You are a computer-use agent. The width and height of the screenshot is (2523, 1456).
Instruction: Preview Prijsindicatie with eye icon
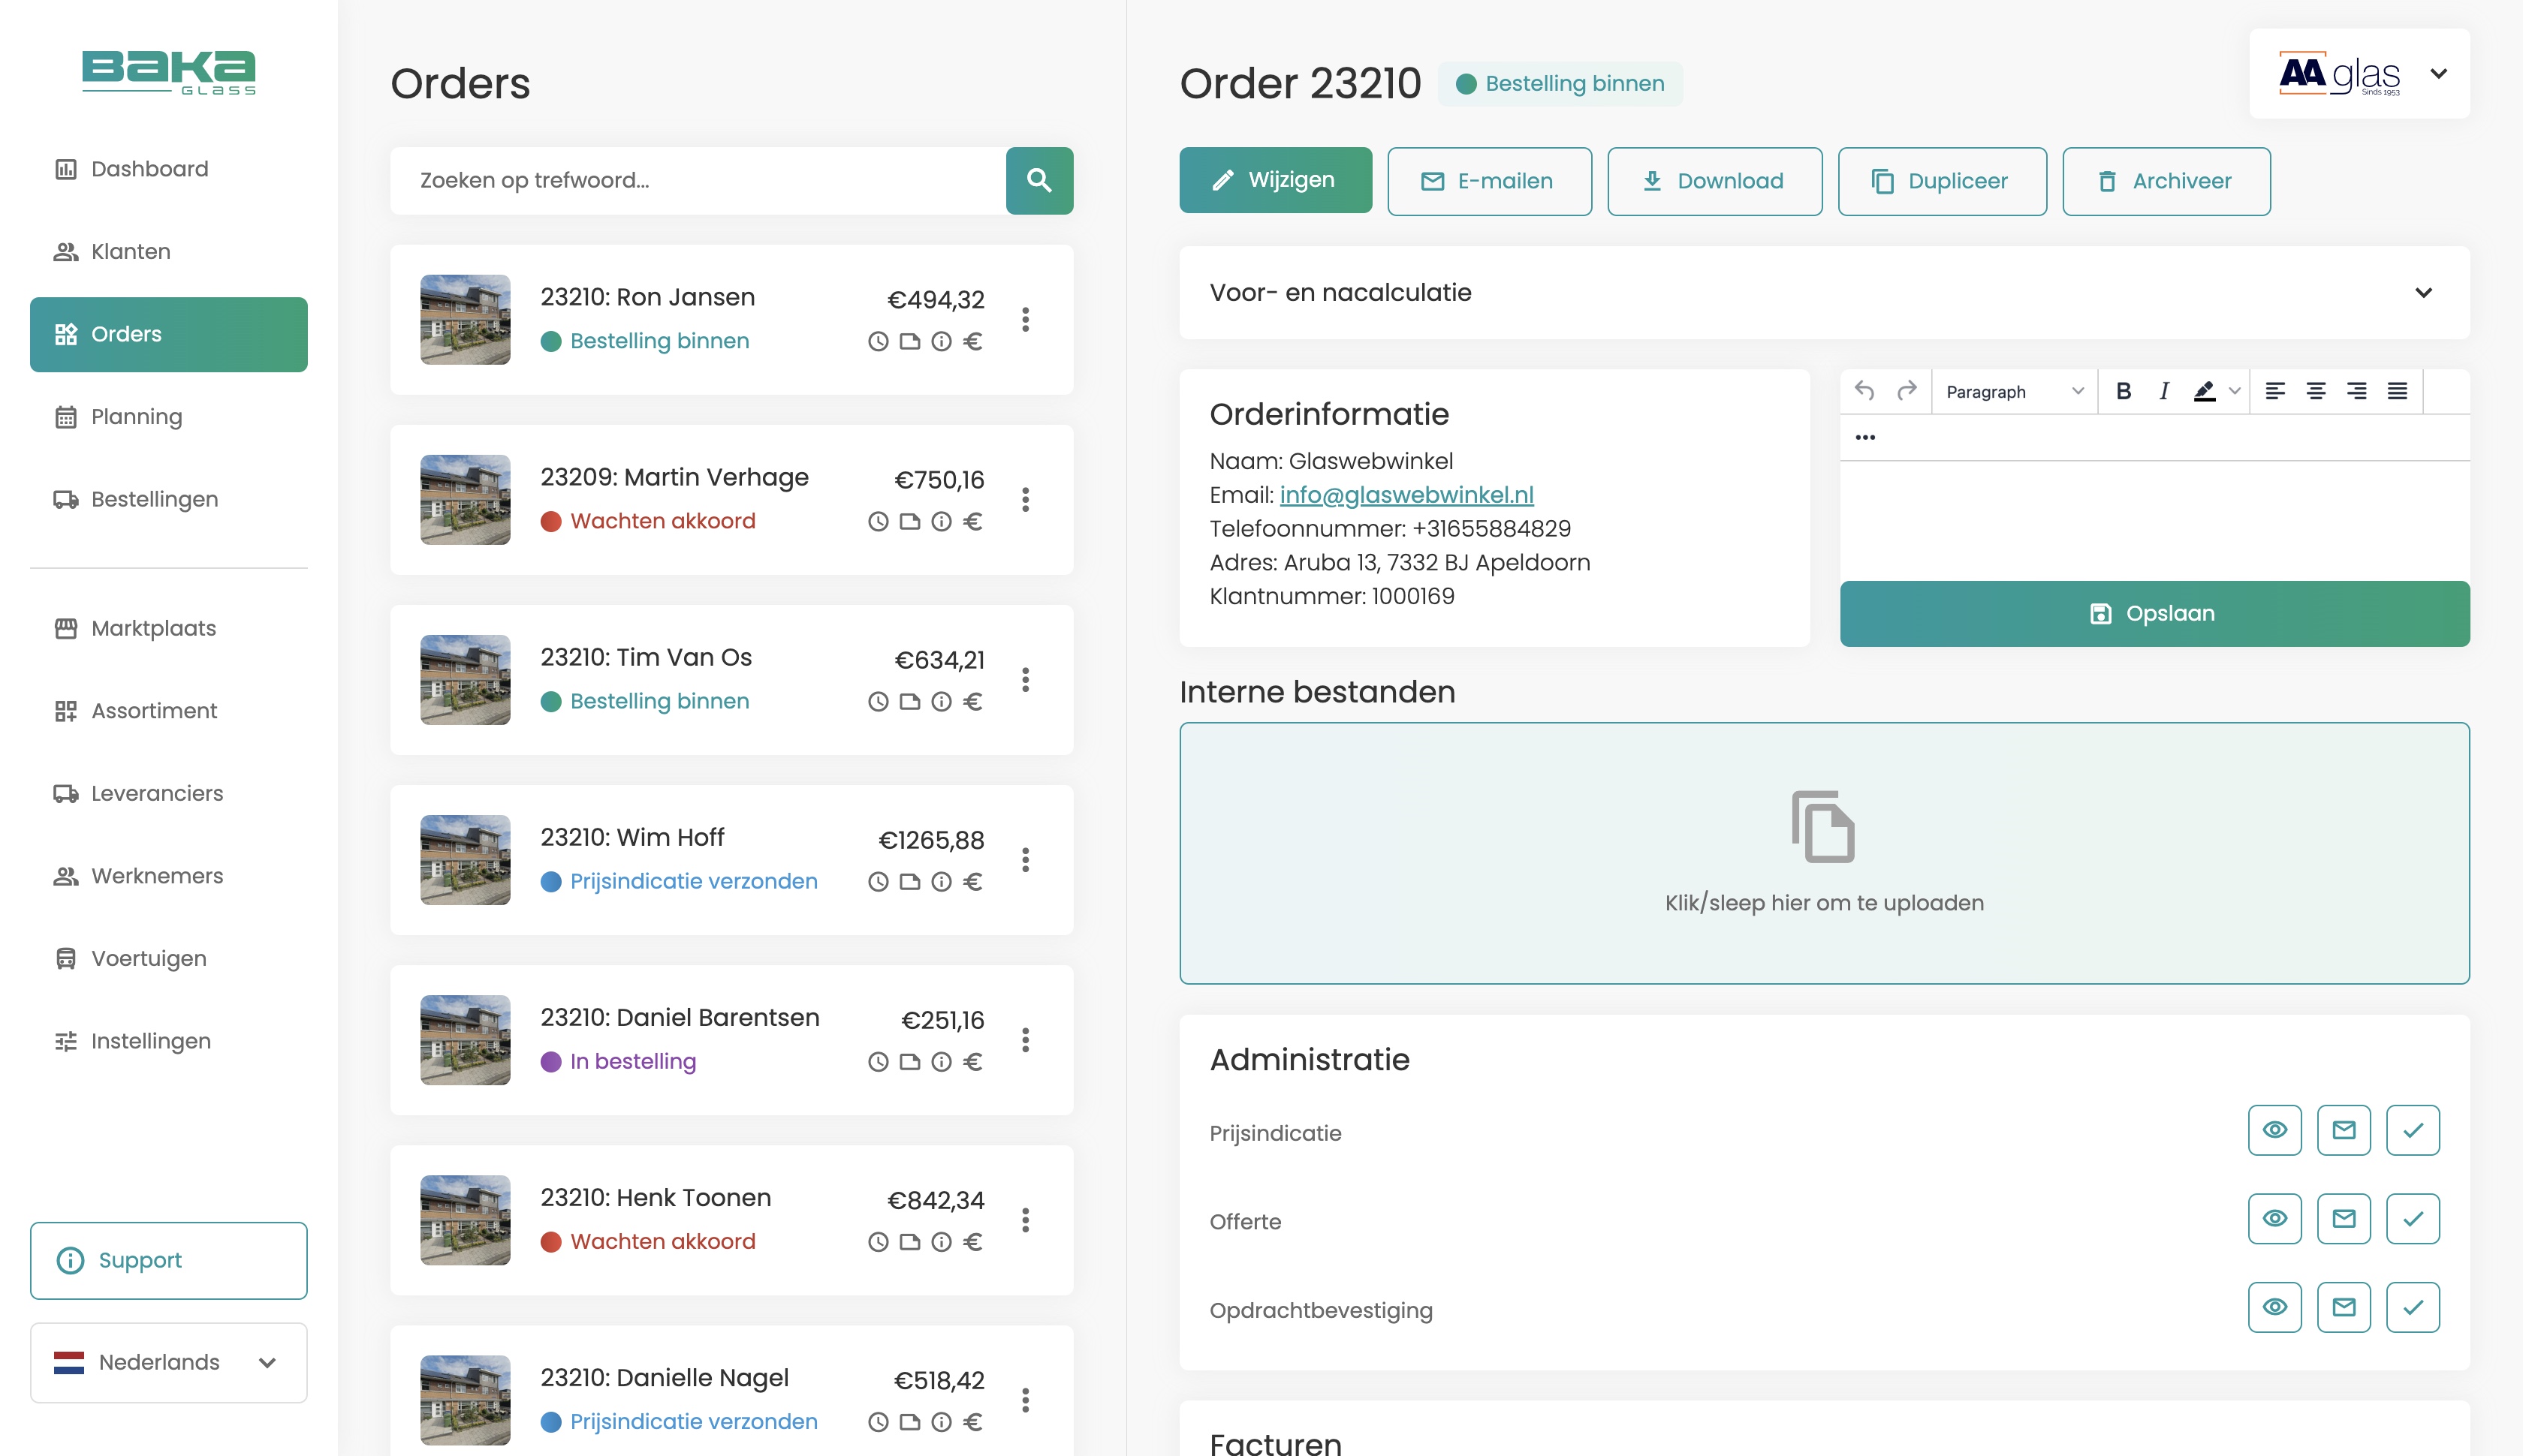2274,1130
